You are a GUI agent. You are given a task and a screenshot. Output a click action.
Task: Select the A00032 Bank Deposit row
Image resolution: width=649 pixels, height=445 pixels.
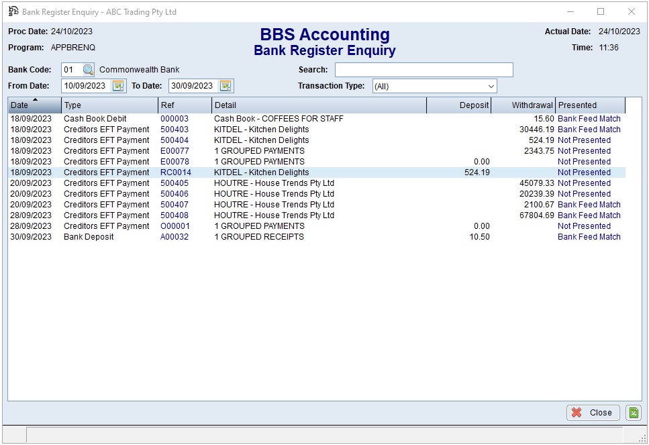[174, 237]
